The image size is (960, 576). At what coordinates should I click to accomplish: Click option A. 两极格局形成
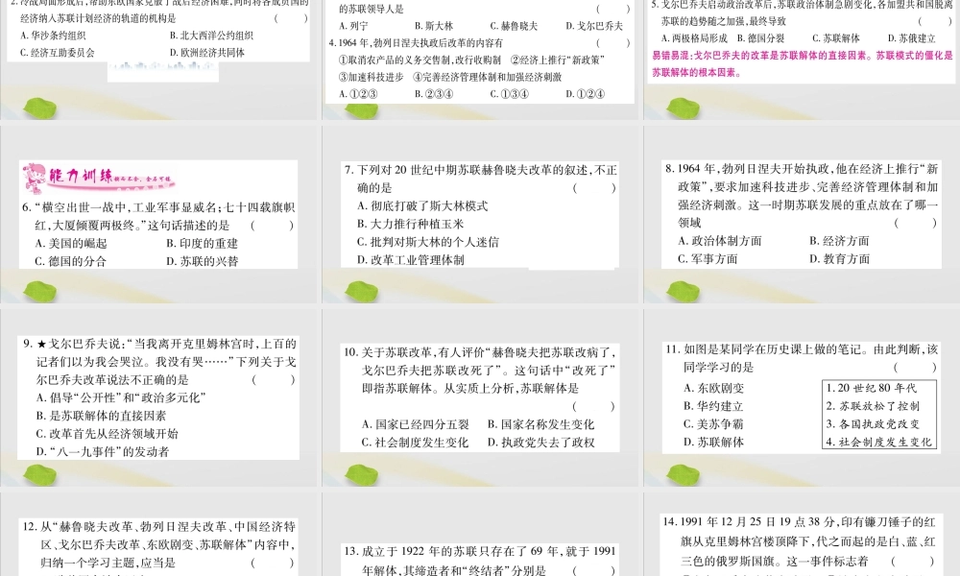pyautogui.click(x=694, y=38)
